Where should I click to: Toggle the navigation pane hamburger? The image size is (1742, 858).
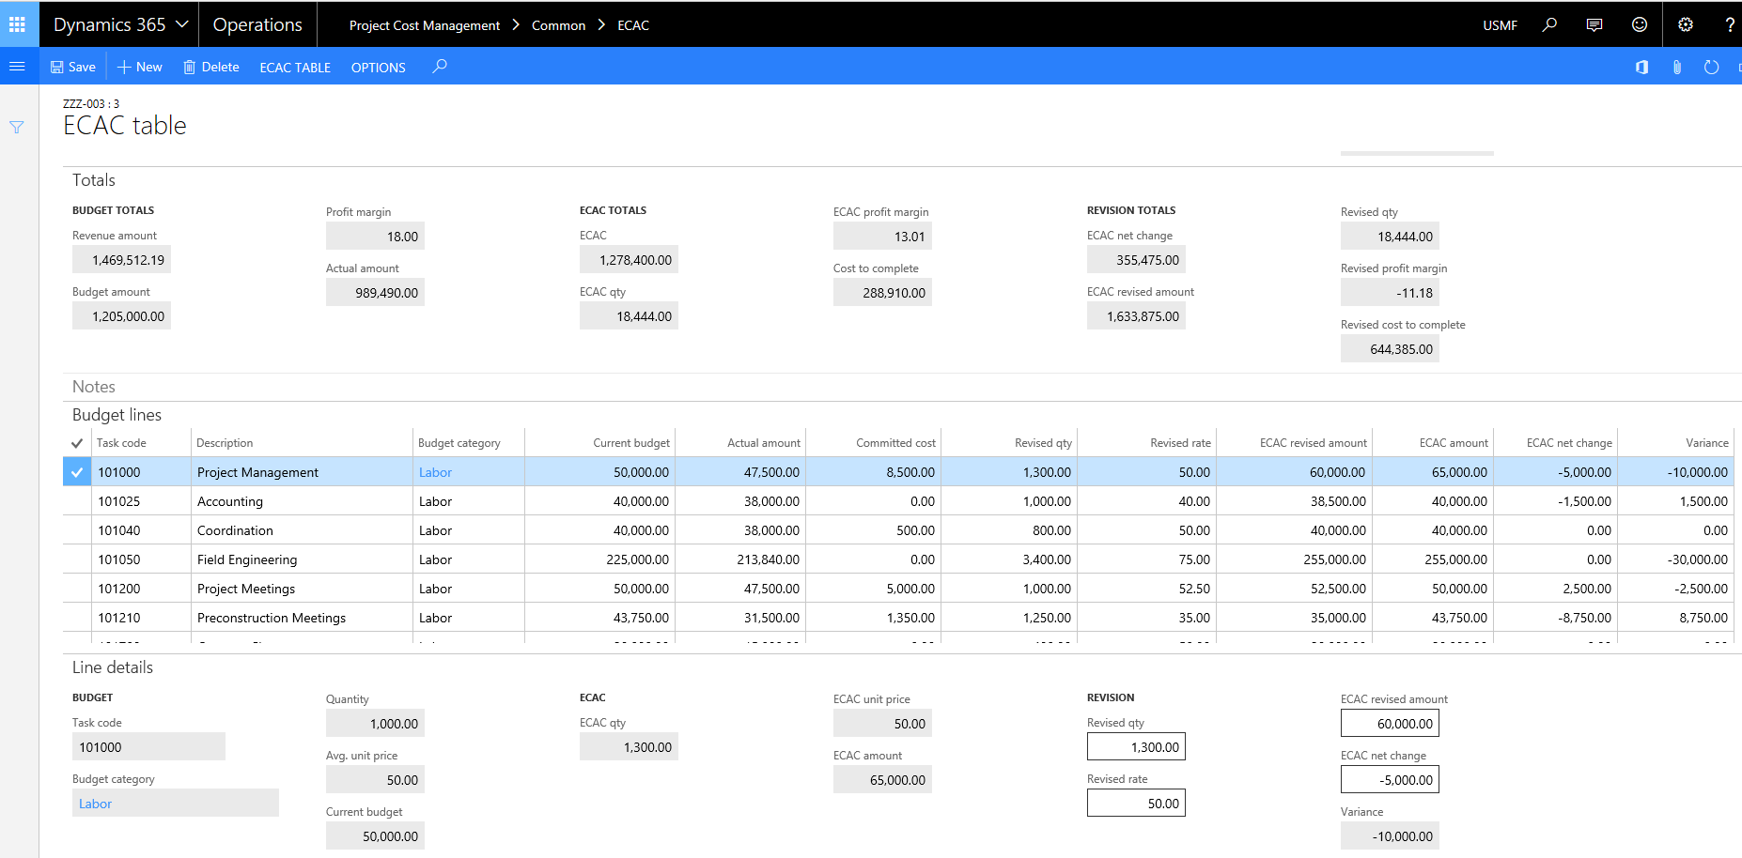(17, 67)
